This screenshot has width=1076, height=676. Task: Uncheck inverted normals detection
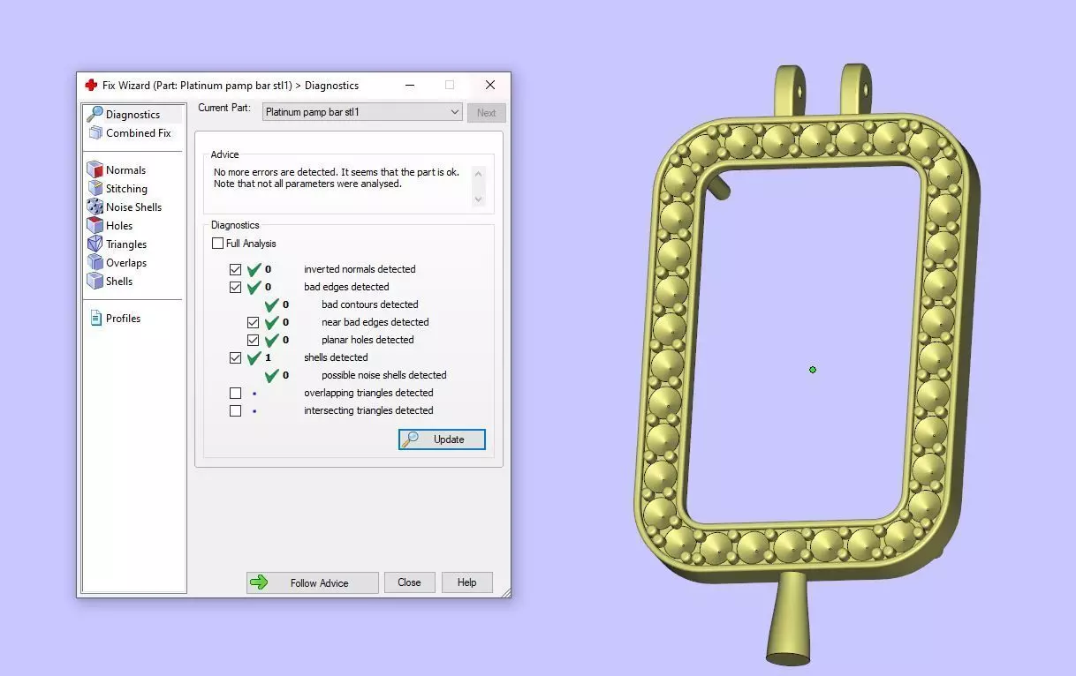coord(235,269)
